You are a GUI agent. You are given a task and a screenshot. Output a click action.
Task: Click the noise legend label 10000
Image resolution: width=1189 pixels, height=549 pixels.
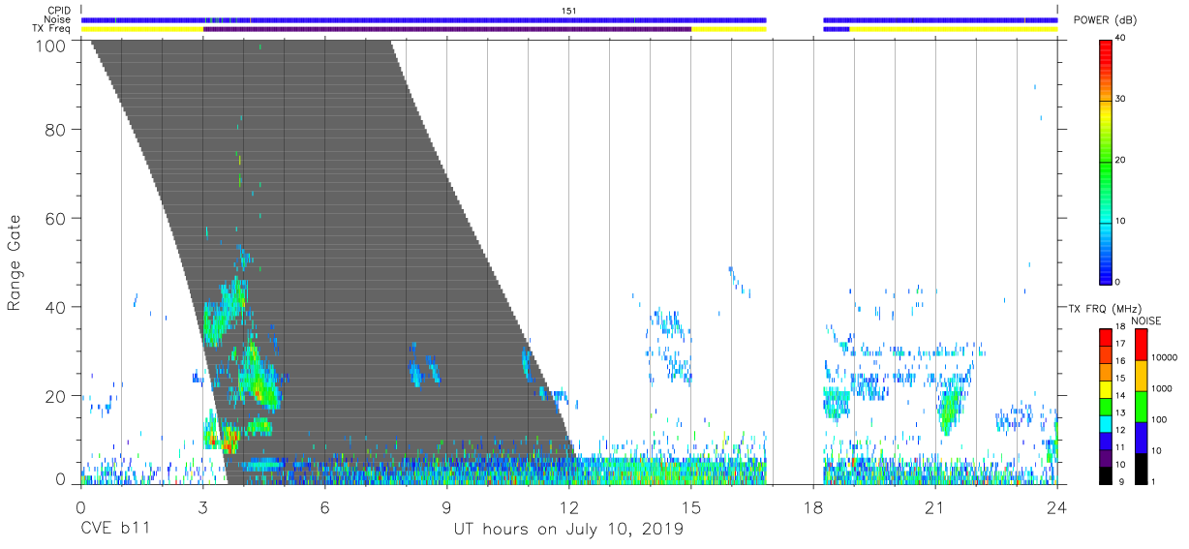click(1165, 358)
